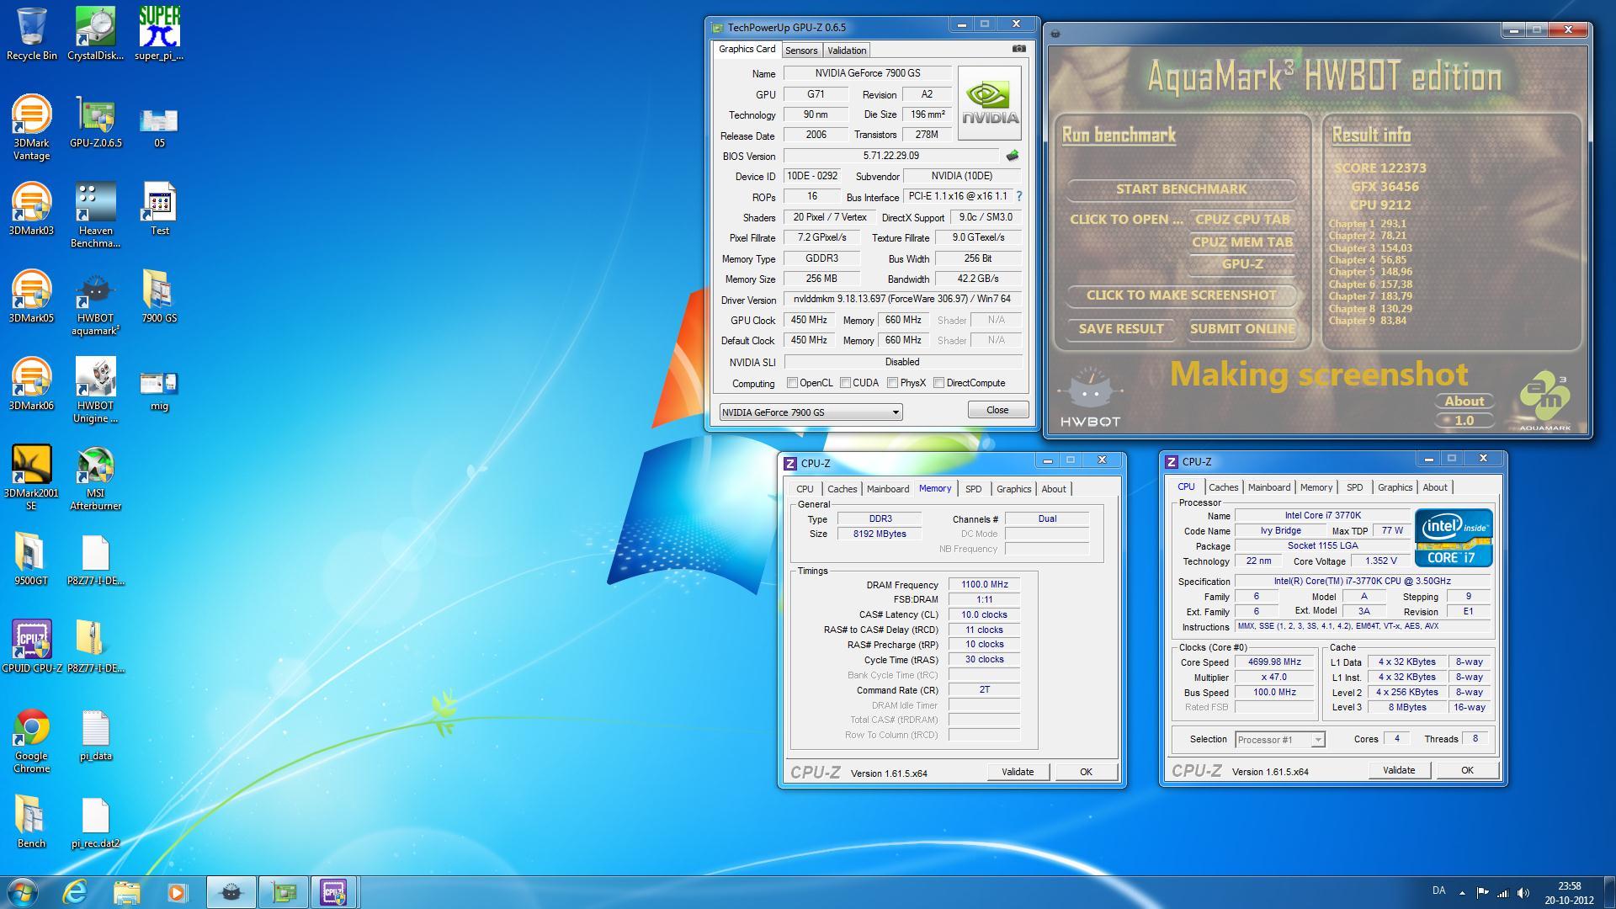Open the HWBOT Unigine desktop icon

(95, 391)
